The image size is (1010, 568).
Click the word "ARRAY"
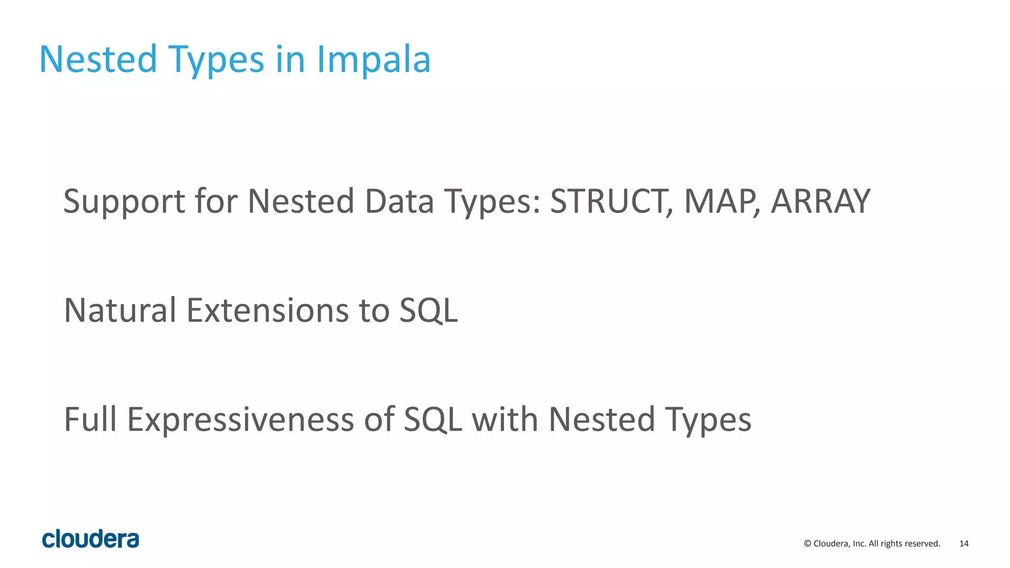(x=820, y=201)
